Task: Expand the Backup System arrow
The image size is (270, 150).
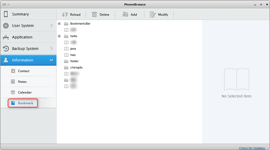Action: [52, 48]
